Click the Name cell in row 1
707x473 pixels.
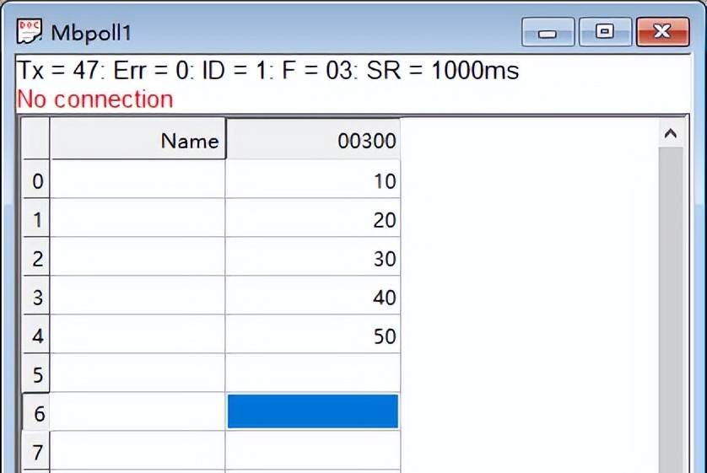coord(138,220)
